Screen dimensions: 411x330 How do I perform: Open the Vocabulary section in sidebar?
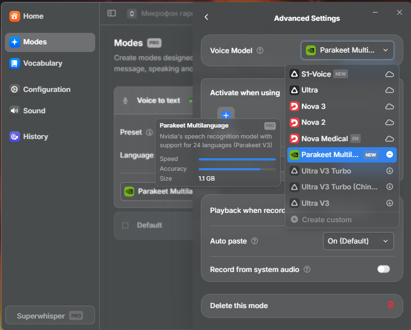click(42, 63)
